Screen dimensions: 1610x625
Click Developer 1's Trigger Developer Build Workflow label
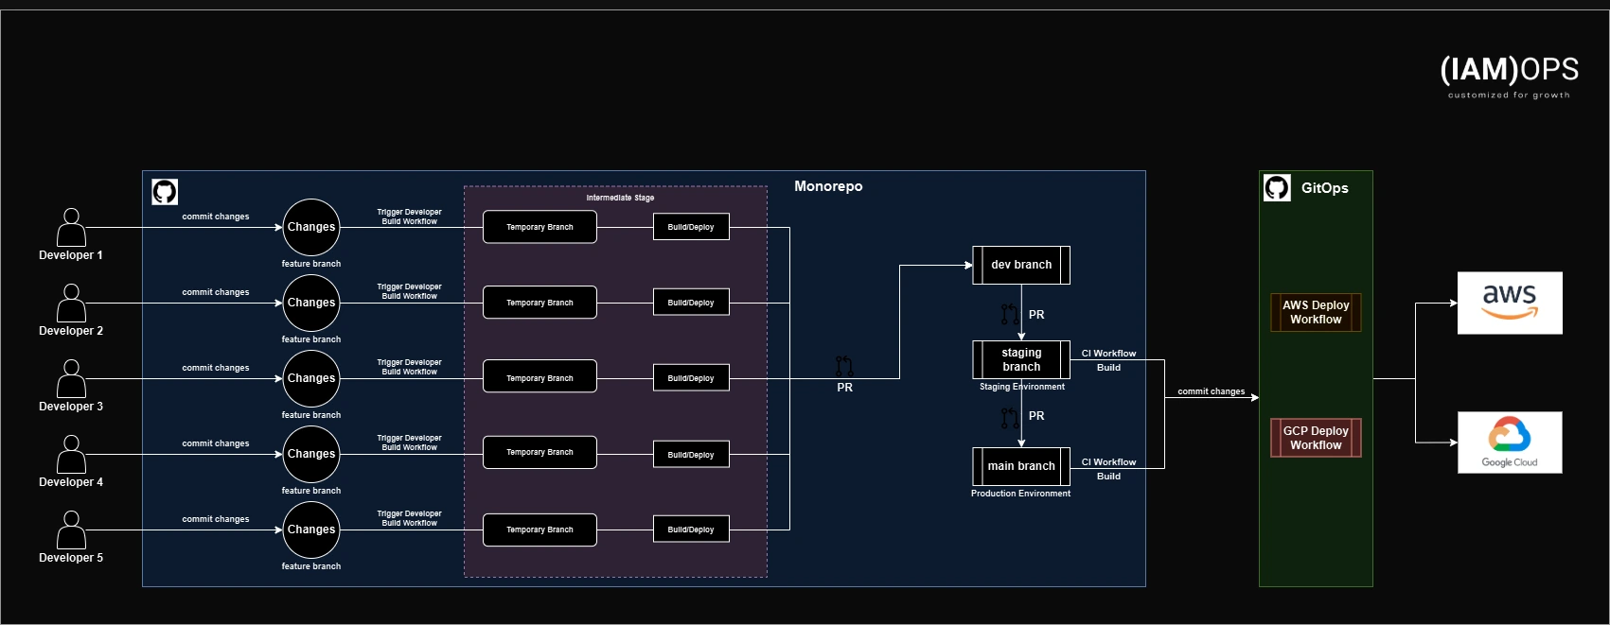[409, 217]
